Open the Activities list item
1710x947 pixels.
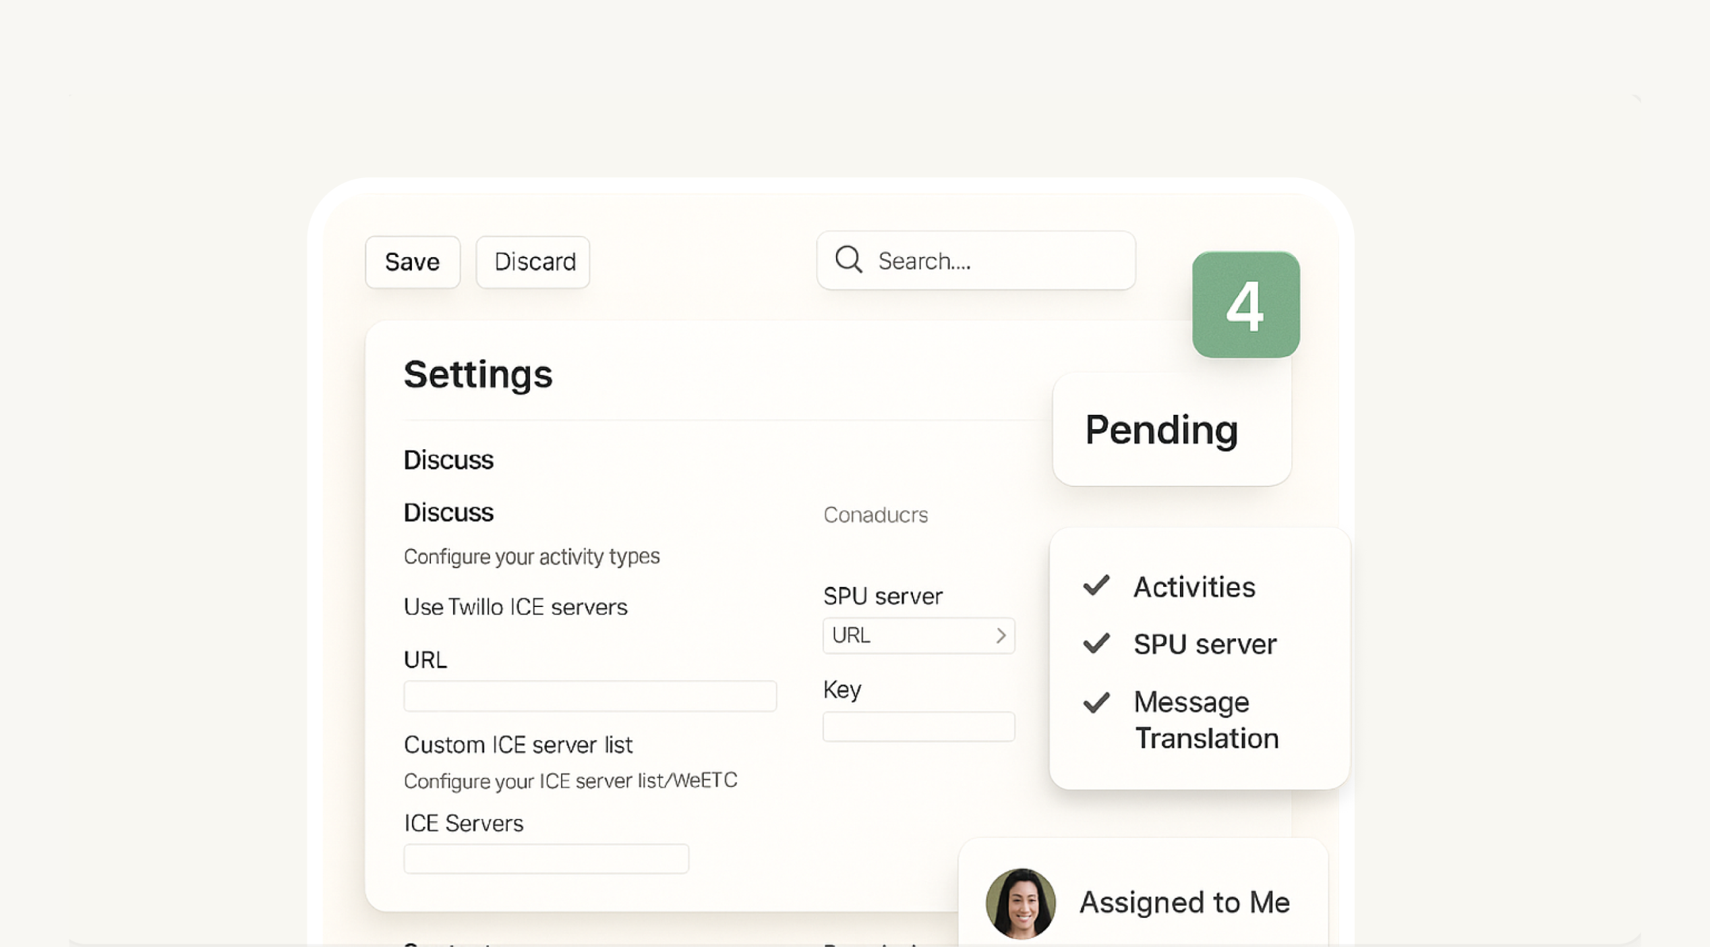click(1194, 587)
